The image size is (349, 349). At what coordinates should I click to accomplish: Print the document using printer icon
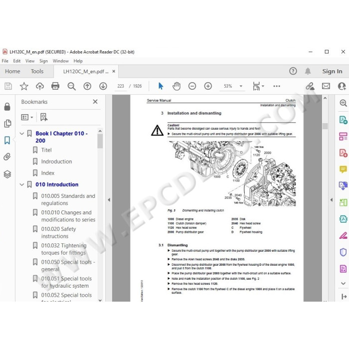pyautogui.click(x=55, y=86)
